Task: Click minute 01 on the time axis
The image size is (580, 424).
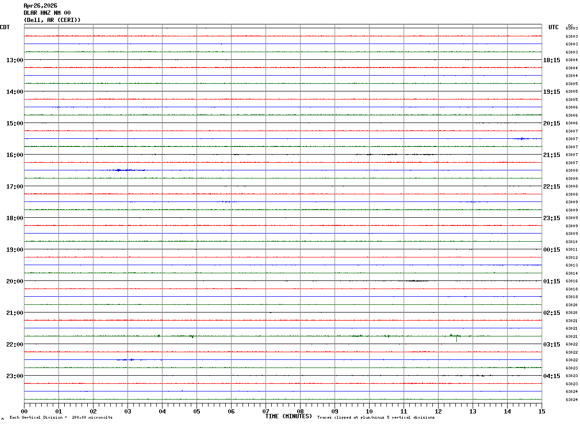Action: 58,411
